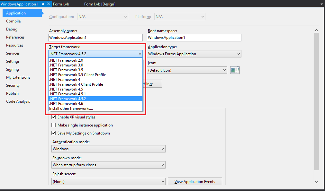Open the Services properties page

tap(13, 53)
